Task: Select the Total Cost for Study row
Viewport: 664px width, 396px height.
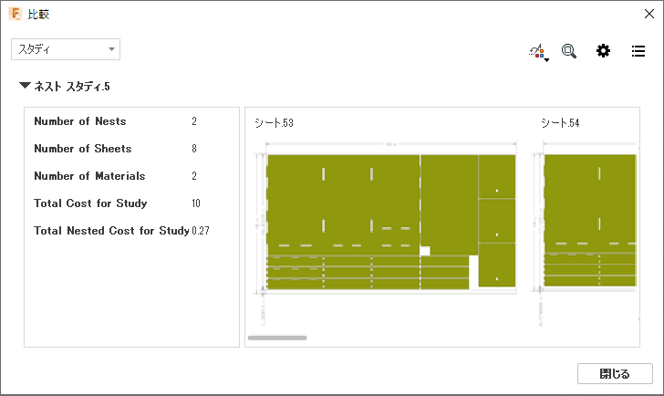Action: [x=118, y=203]
